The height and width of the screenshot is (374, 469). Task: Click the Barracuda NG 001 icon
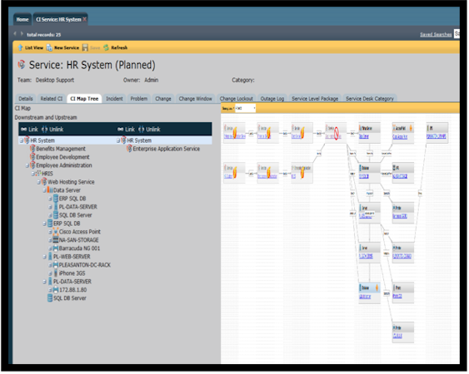[56, 249]
